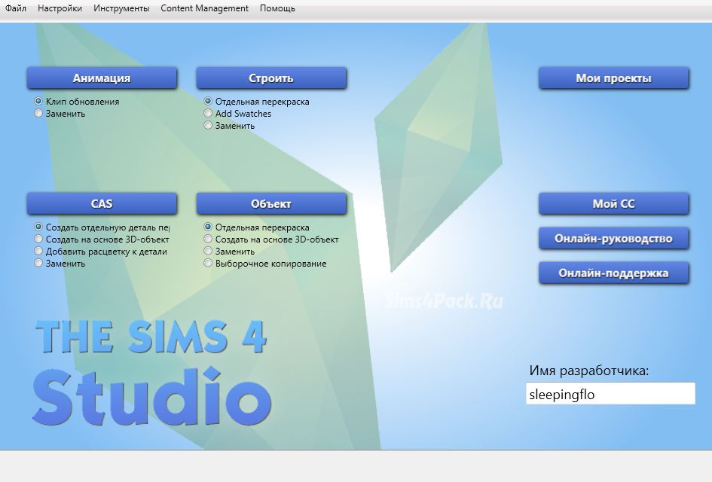Open the Файл menu

[x=15, y=8]
